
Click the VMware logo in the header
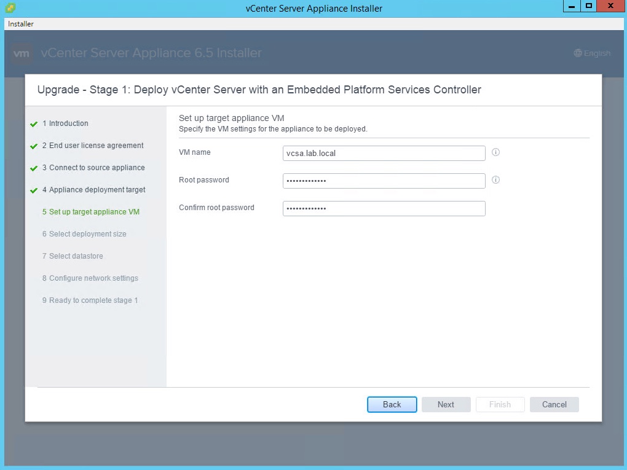(x=22, y=53)
